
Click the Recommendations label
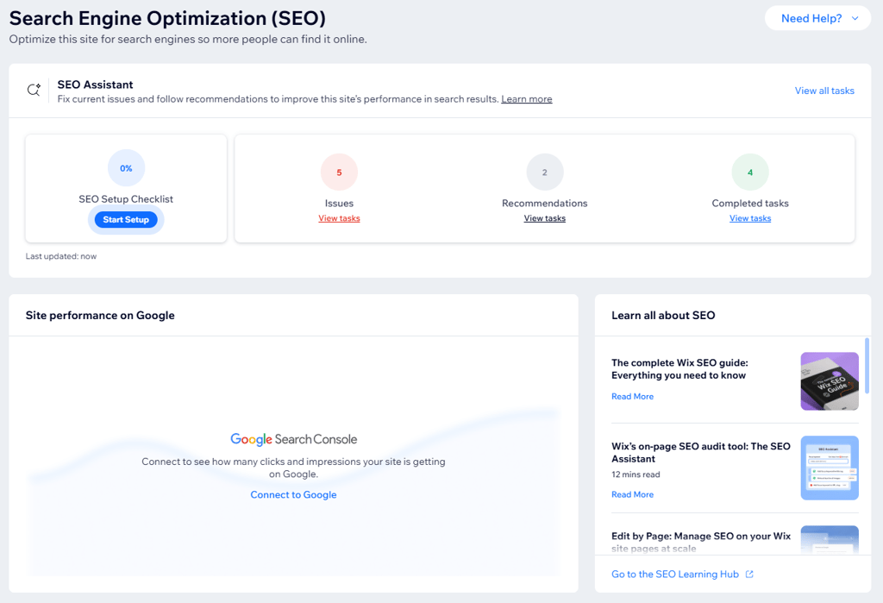coord(545,204)
